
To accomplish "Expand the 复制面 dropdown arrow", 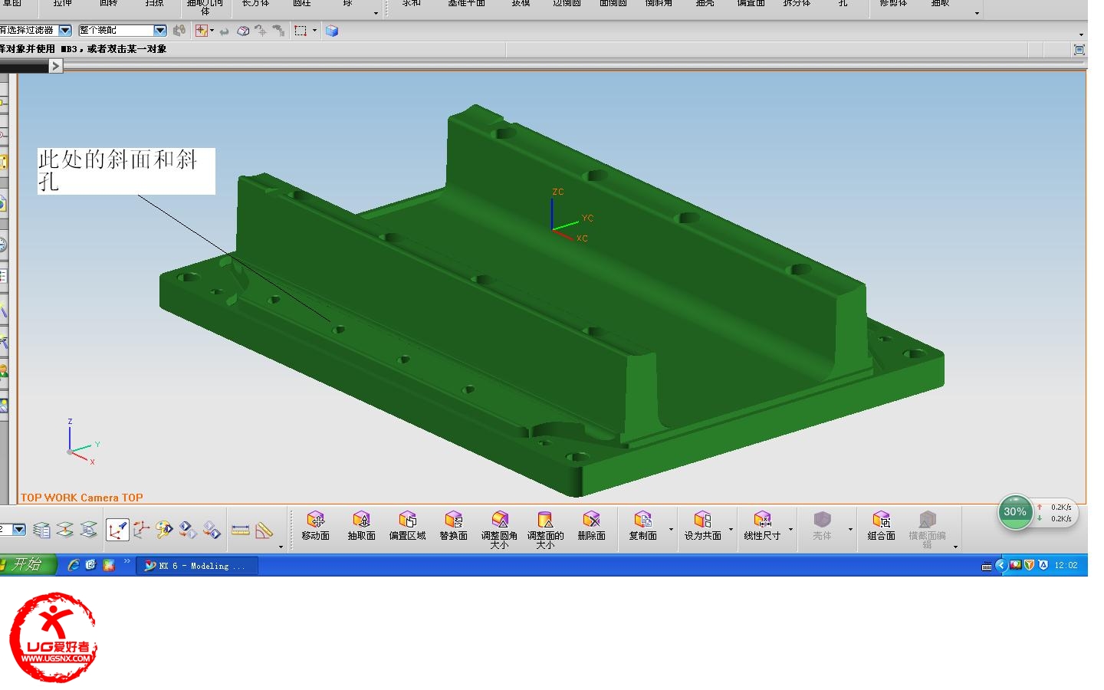I will (671, 529).
